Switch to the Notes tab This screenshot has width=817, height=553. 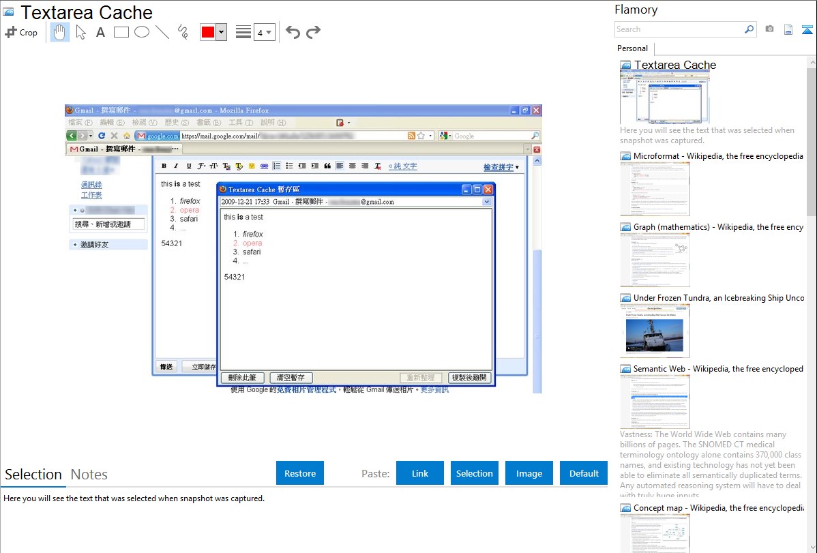[89, 475]
